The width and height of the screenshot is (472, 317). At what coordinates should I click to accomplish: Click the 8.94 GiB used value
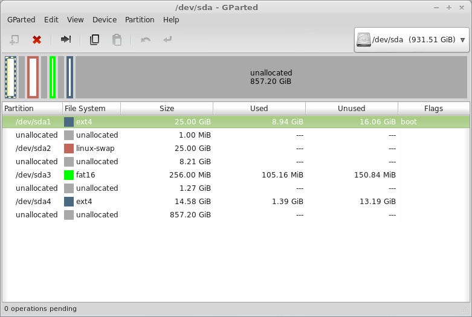coord(288,122)
